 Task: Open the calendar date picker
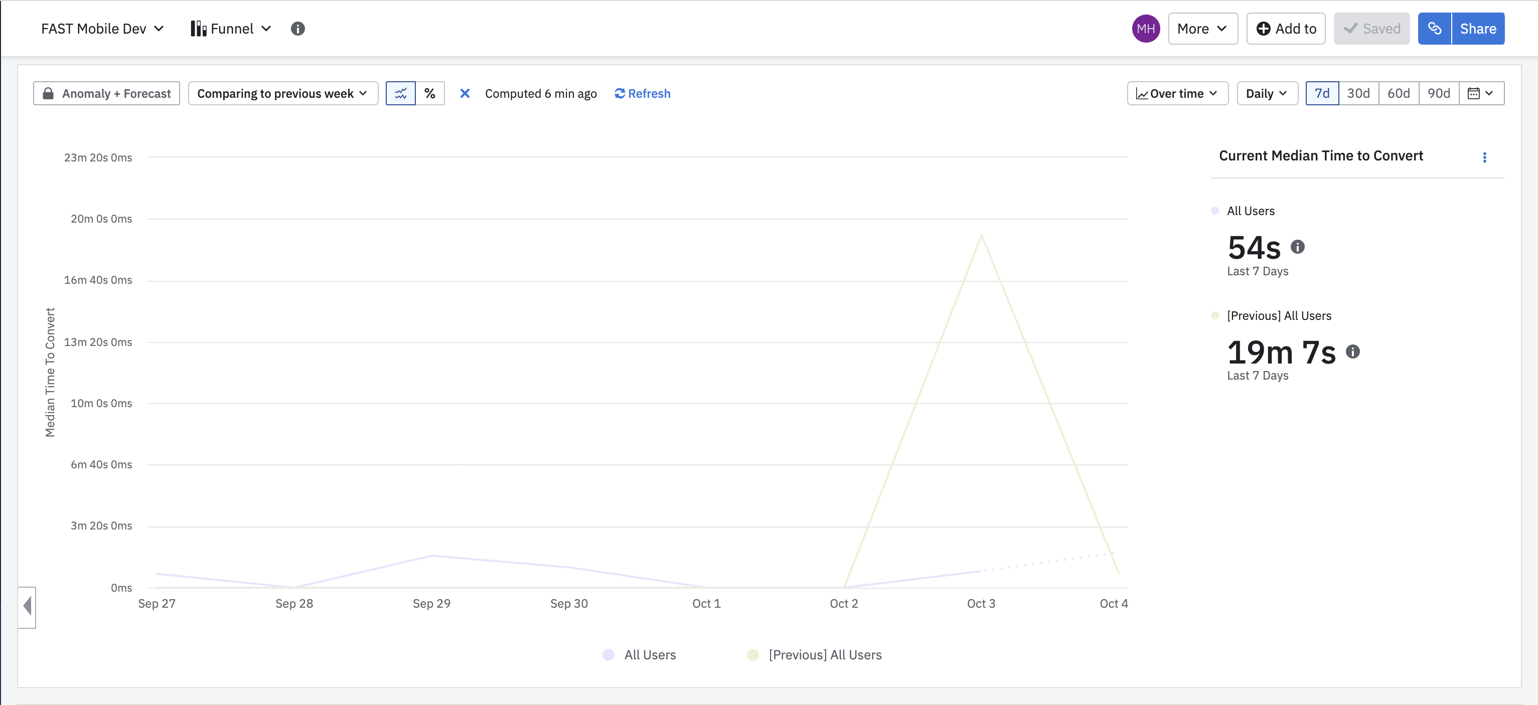tap(1481, 94)
